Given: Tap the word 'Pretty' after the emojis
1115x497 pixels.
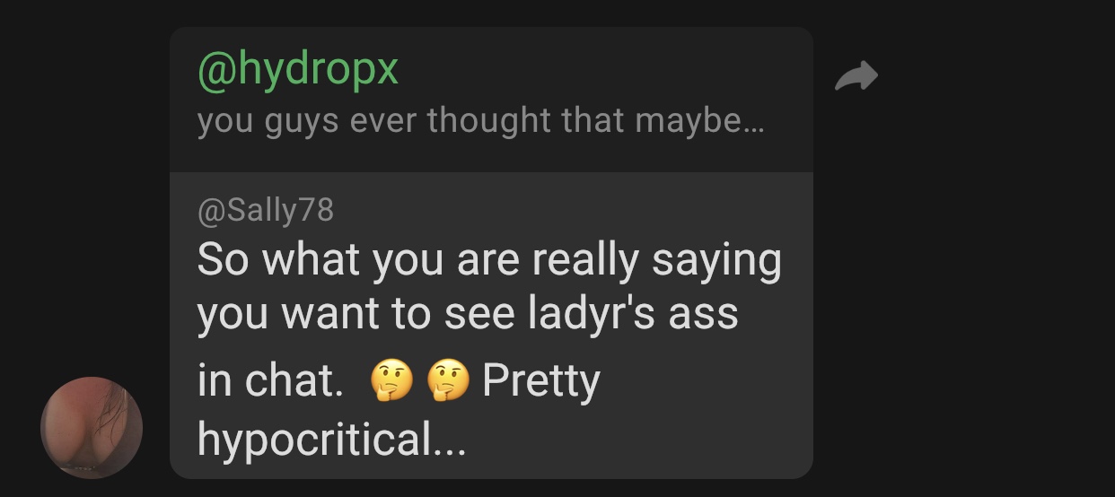Looking at the screenshot, I should coord(540,382).
